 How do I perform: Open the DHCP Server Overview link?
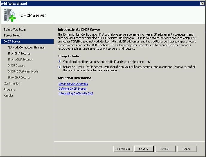click(x=73, y=84)
